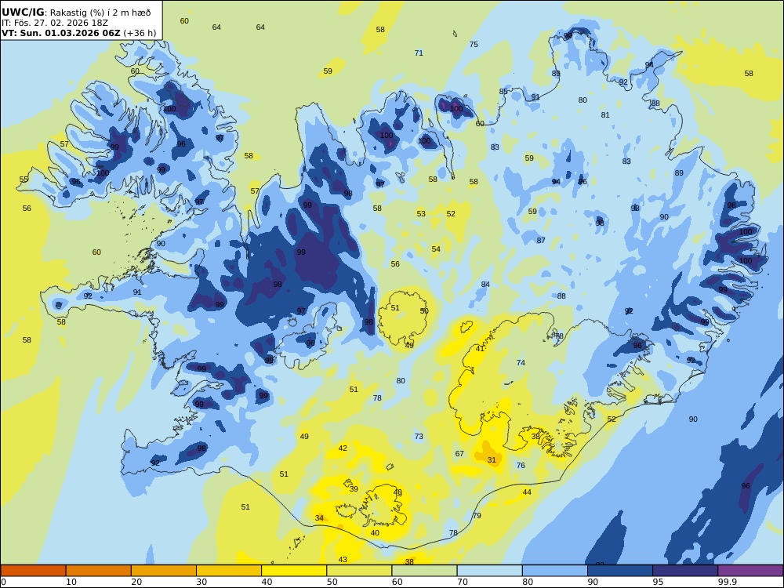Click the title line 'UWC/IG: Rakastig (%) í 2 m hæð'

click(x=76, y=13)
